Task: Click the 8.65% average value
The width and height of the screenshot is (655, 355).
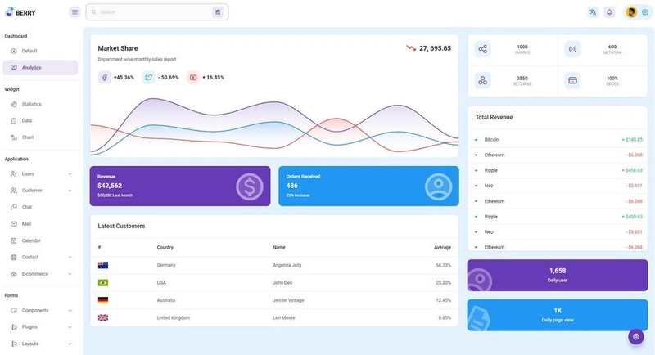Action: pos(445,318)
